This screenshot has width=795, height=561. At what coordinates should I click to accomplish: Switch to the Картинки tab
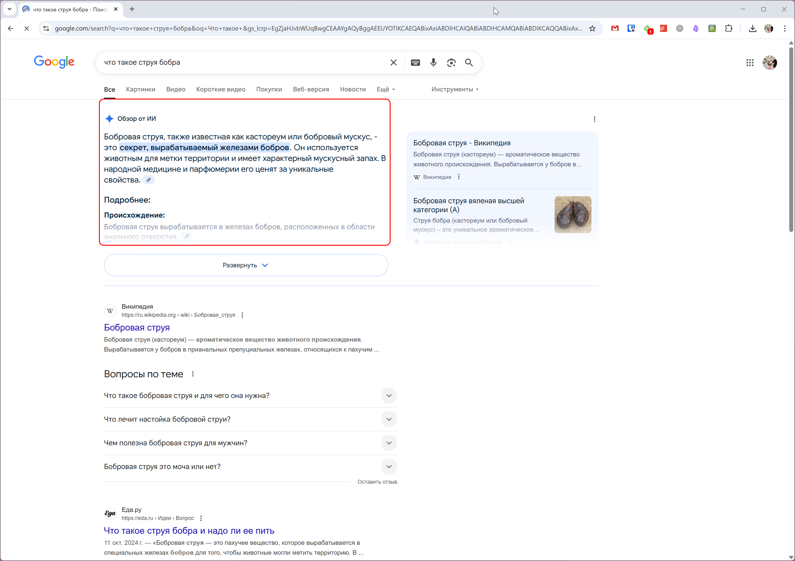[x=140, y=89]
